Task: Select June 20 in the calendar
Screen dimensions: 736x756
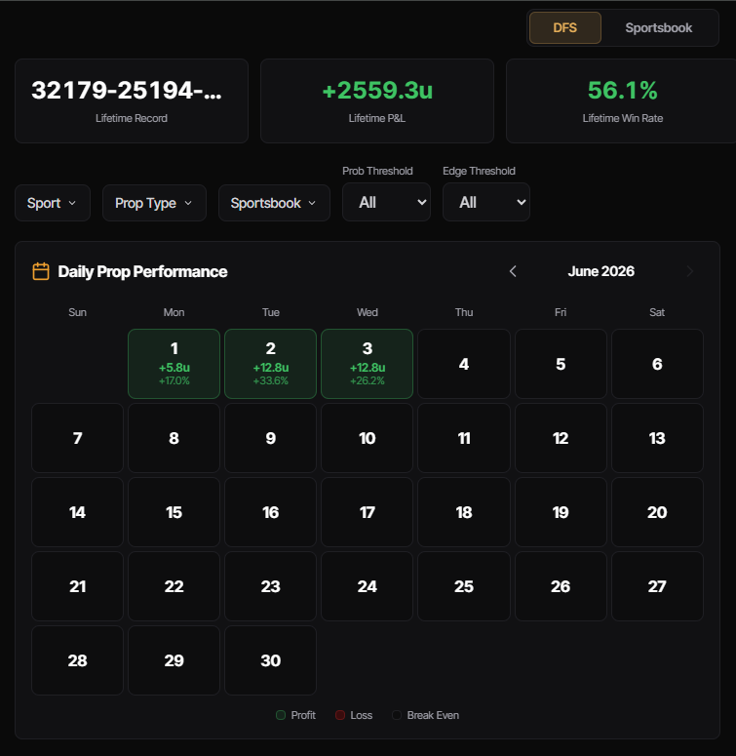Action: tap(657, 512)
